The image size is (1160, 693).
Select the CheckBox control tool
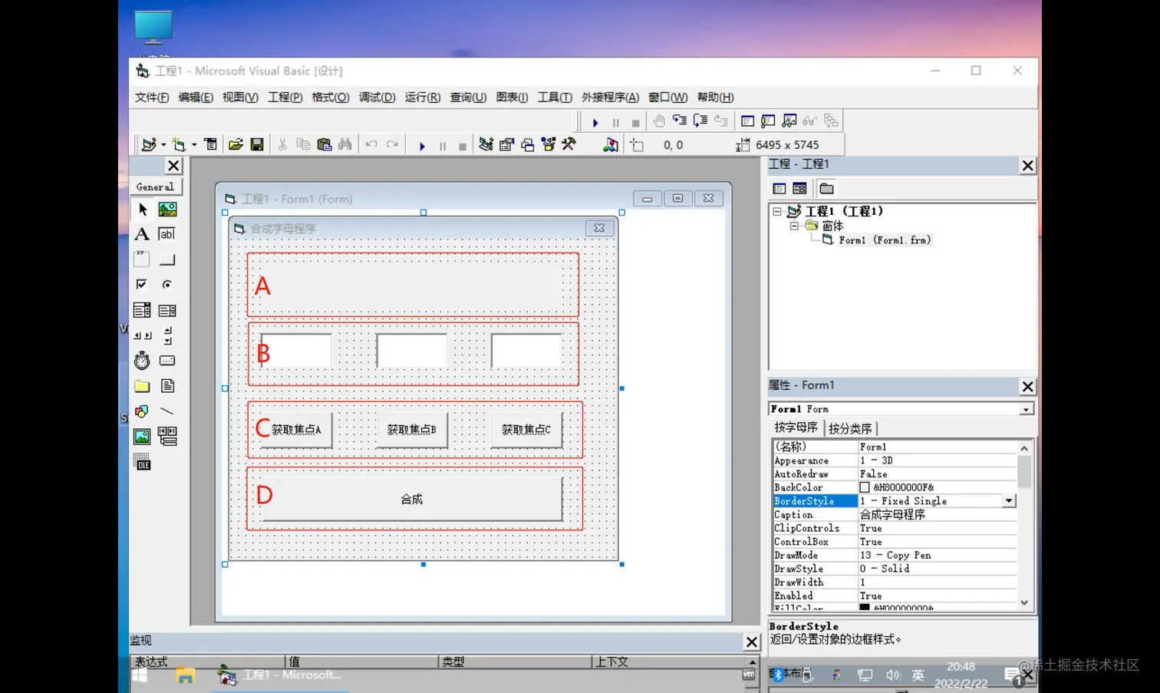(142, 285)
